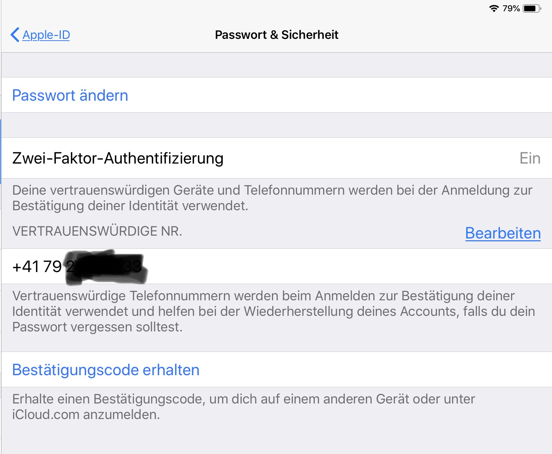Viewport: 552px width, 454px height.
Task: Click the battery icon in status bar
Action: (x=531, y=8)
